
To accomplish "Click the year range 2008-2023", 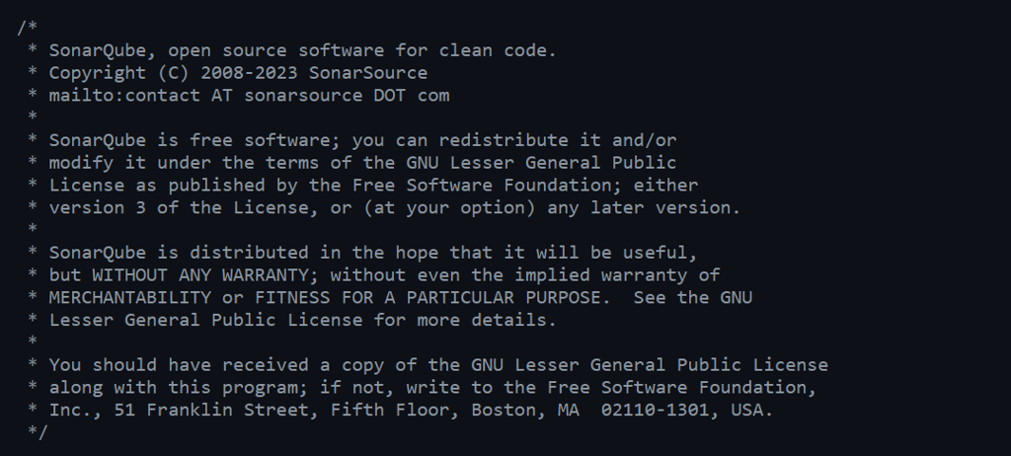I will [x=250, y=73].
